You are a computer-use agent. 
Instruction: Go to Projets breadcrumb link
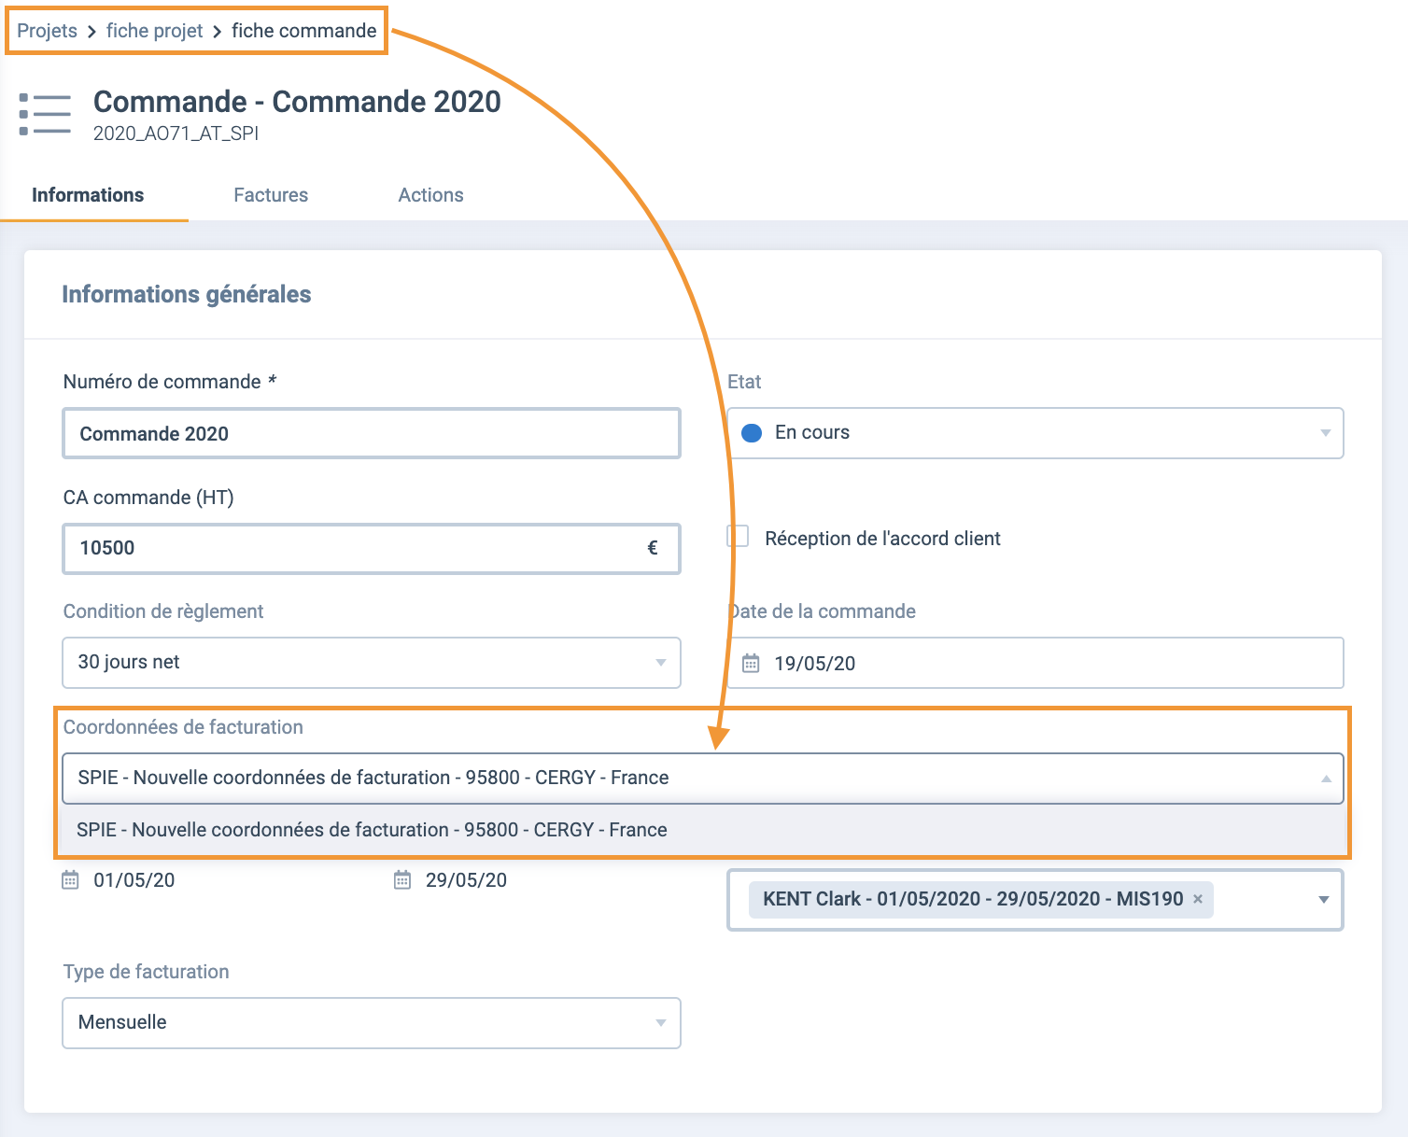coord(47,31)
